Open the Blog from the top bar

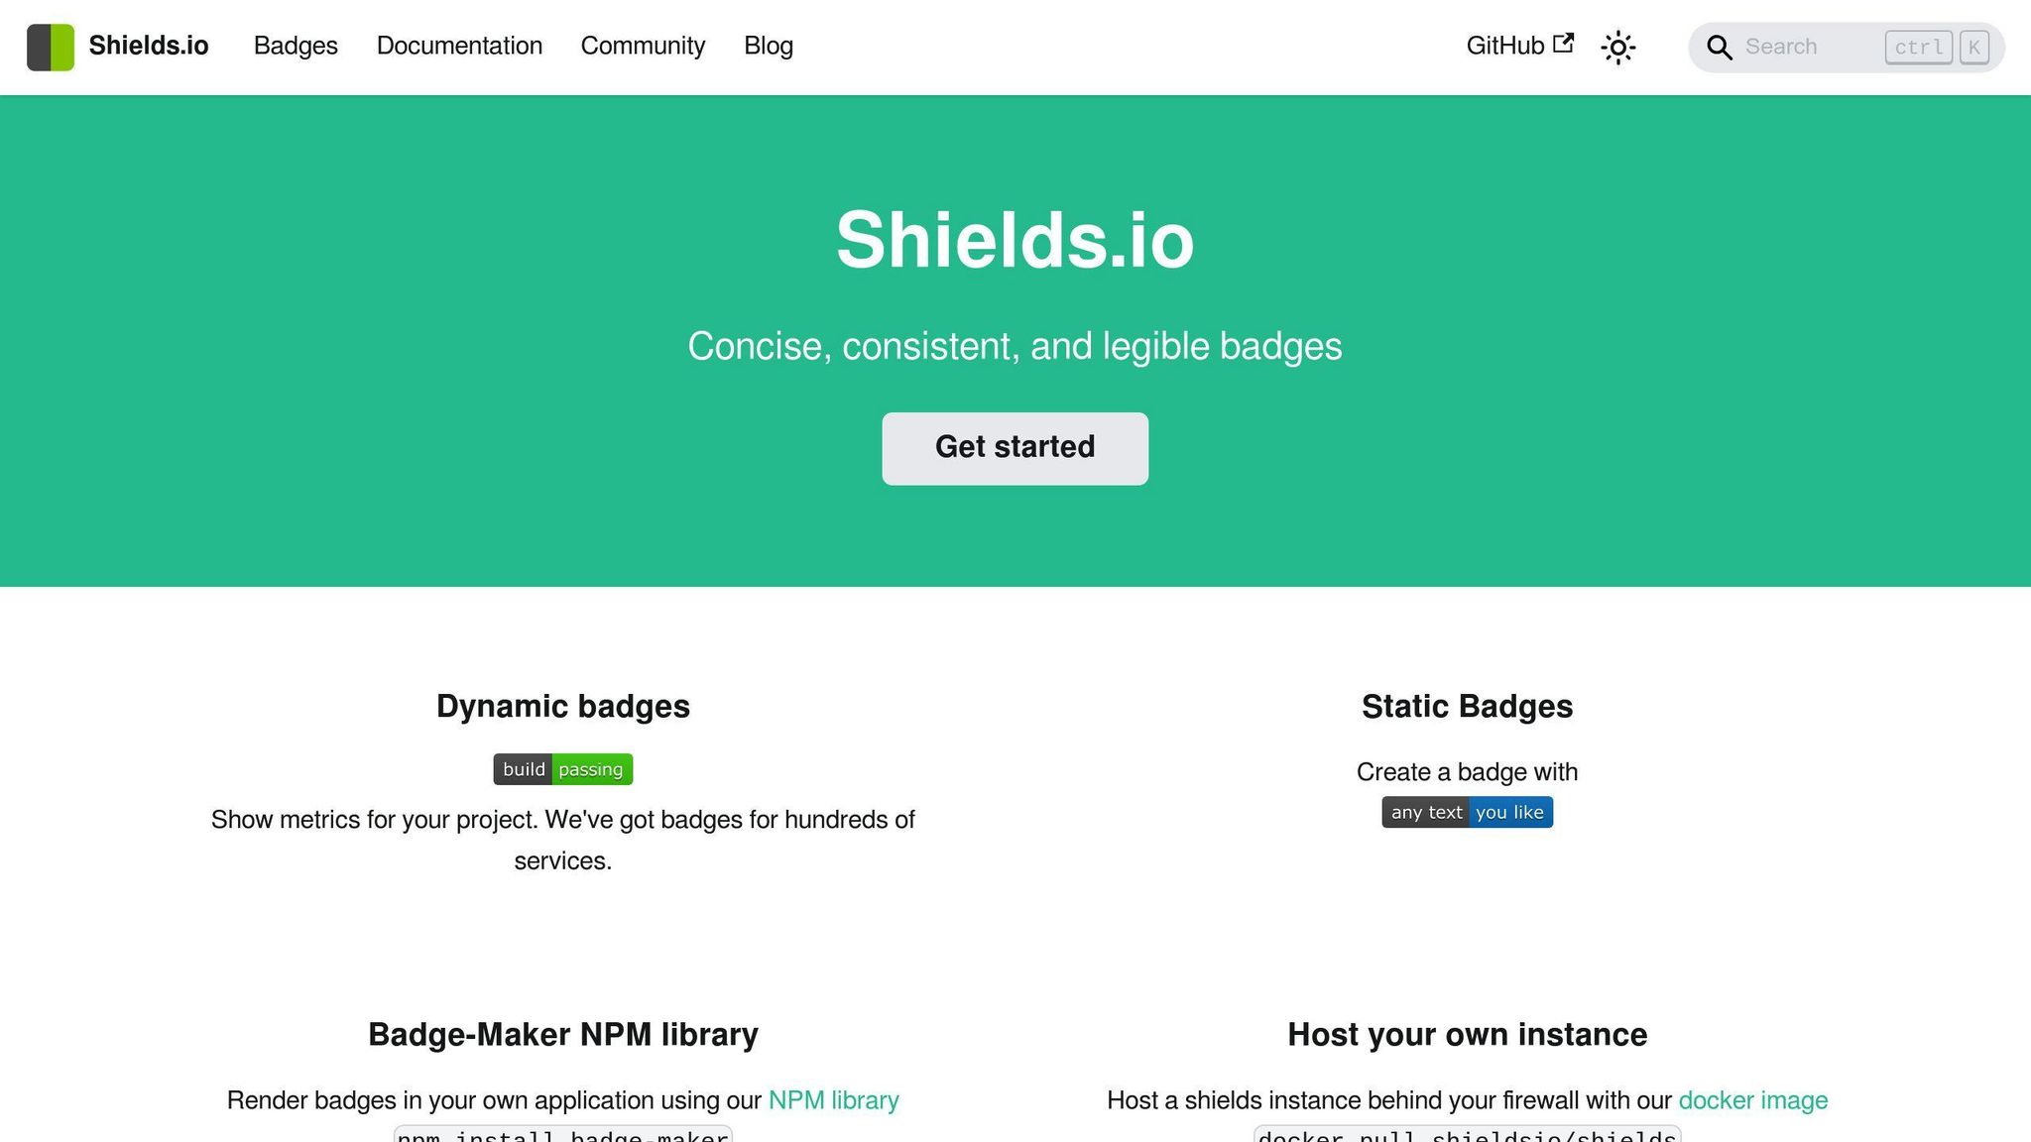pyautogui.click(x=769, y=47)
